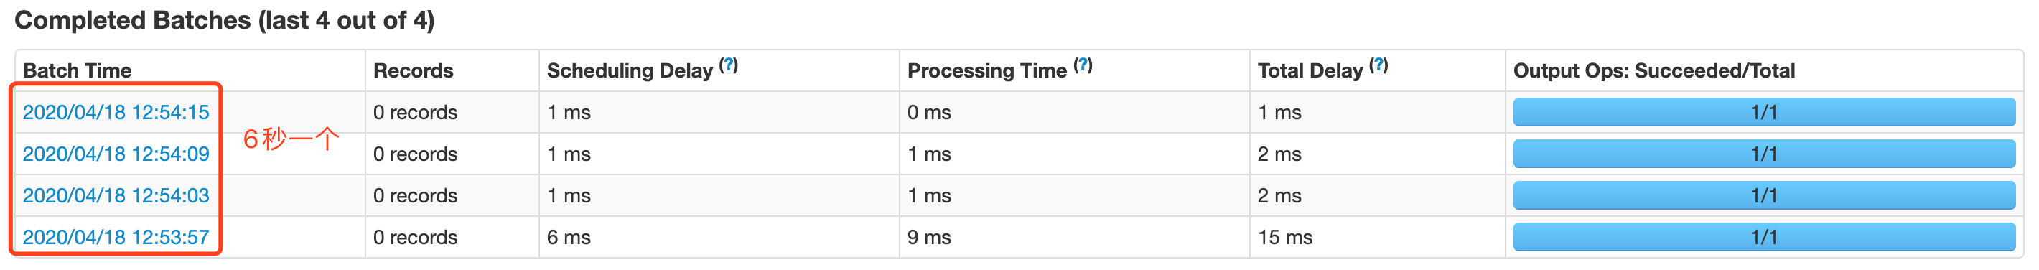Click the 1/1 progress bar for 12:54:15
Viewport: 2039px width, 270px height.
(x=1764, y=113)
